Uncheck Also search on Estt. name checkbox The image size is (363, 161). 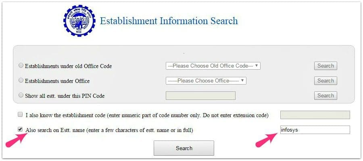point(21,129)
